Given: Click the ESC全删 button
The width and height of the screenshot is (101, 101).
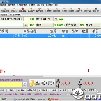Looking at the screenshot, I should tap(21, 90).
